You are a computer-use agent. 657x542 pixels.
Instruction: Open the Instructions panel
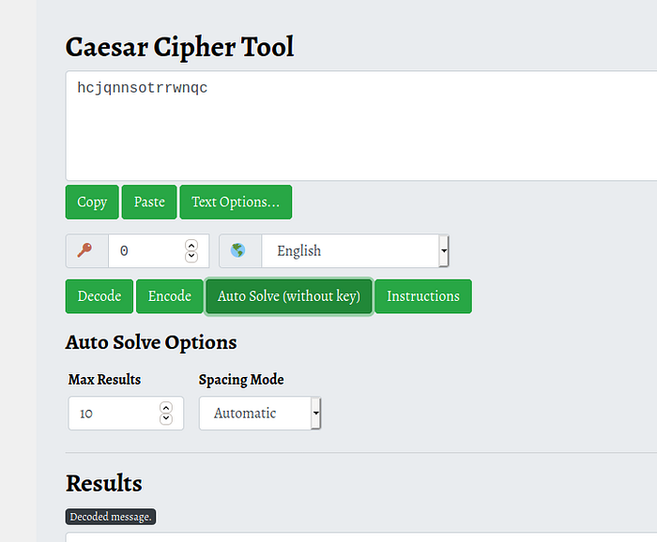click(423, 296)
